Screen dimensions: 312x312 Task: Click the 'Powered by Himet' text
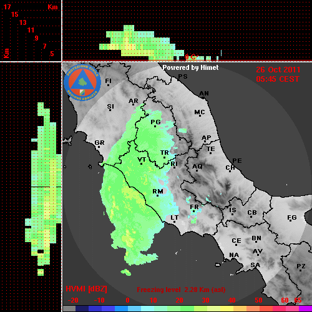point(190,67)
